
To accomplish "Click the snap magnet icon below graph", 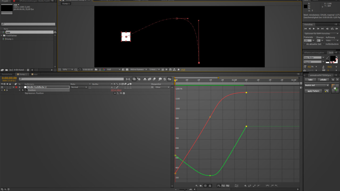I will (x=210, y=186).
